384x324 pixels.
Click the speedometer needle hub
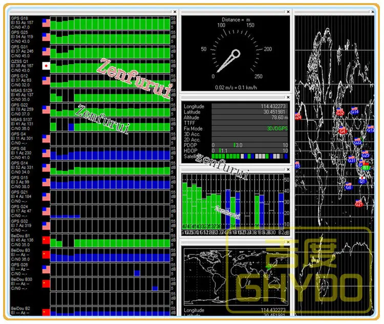[236, 54]
